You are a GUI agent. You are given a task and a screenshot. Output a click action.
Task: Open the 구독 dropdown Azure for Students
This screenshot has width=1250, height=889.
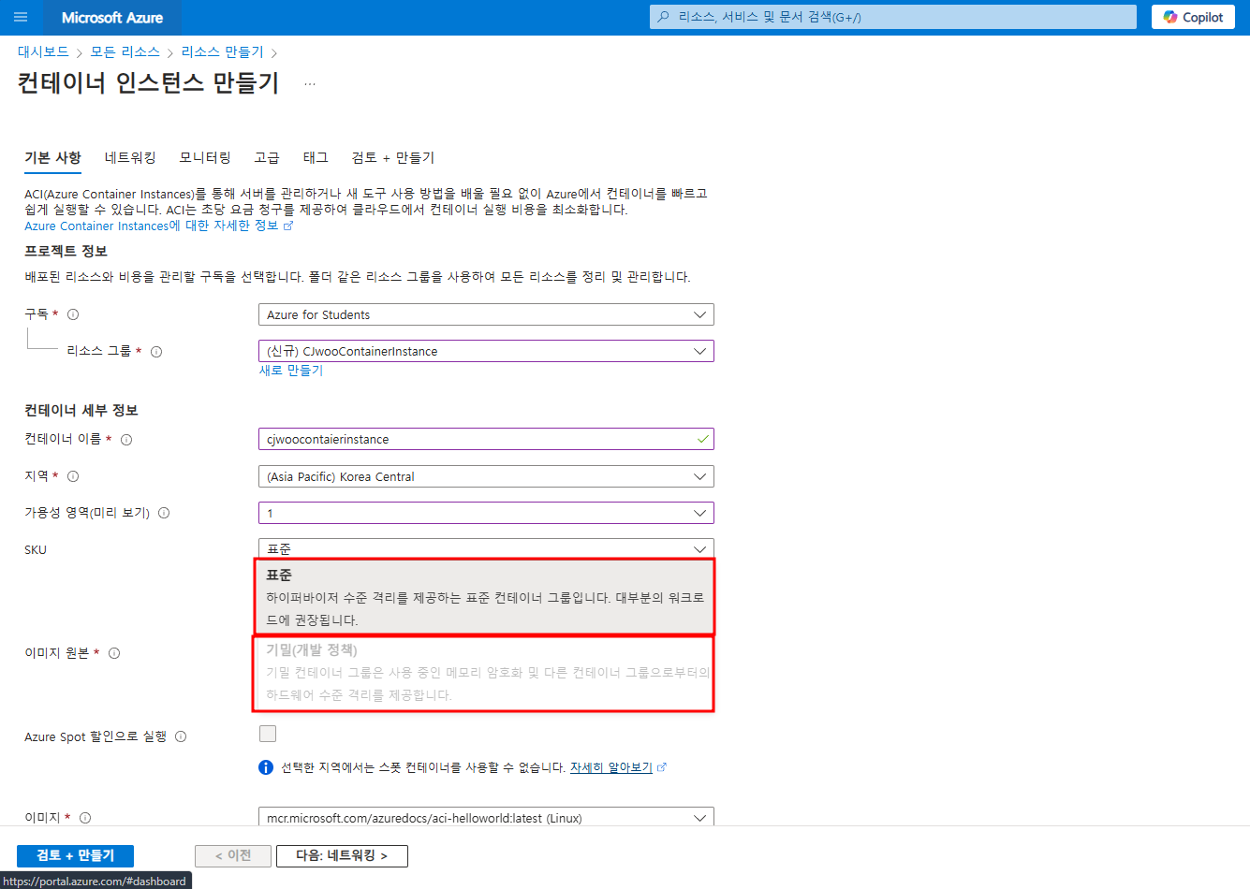pos(486,314)
